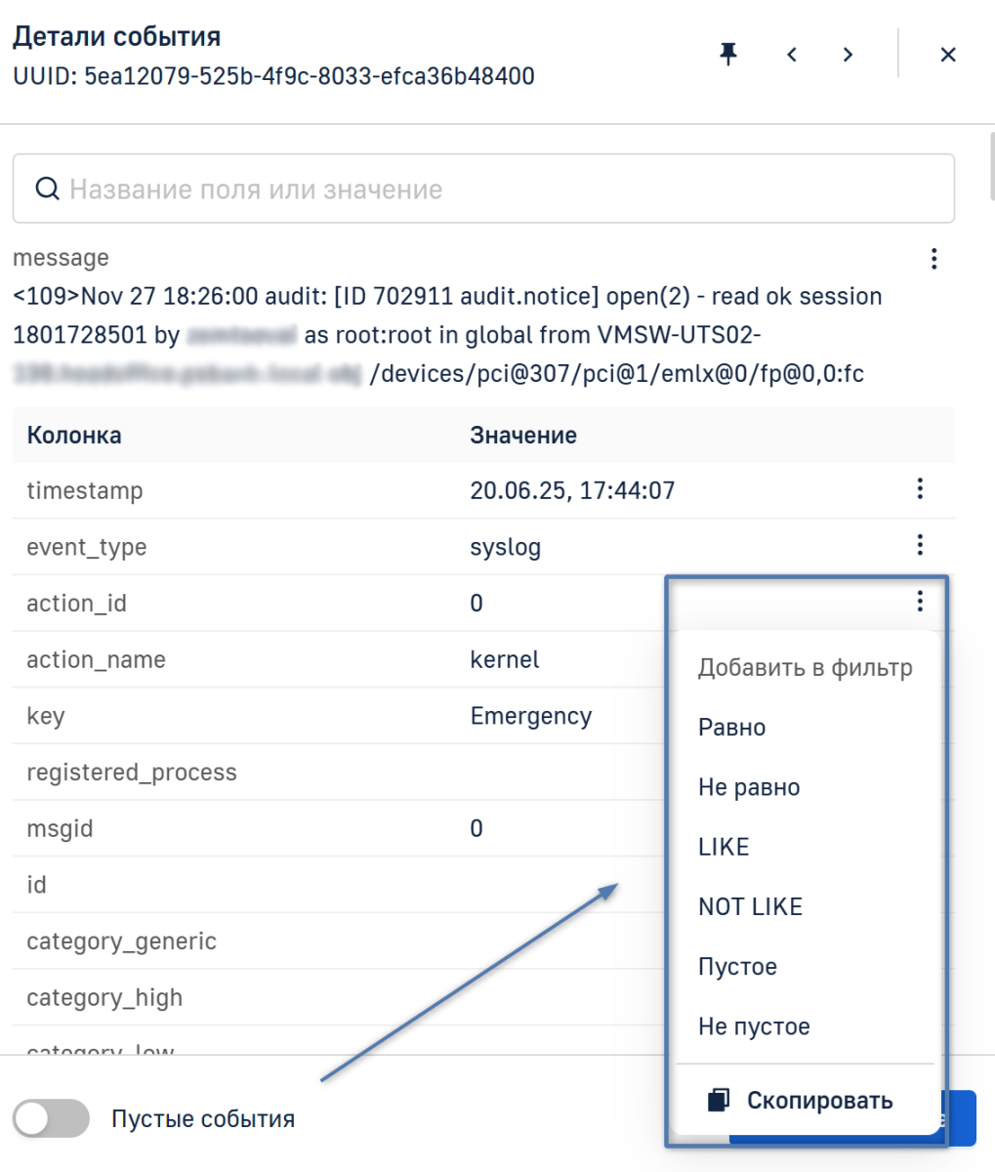The height and width of the screenshot is (1172, 995).
Task: Open three-dot menu for timestamp row
Action: click(x=919, y=489)
